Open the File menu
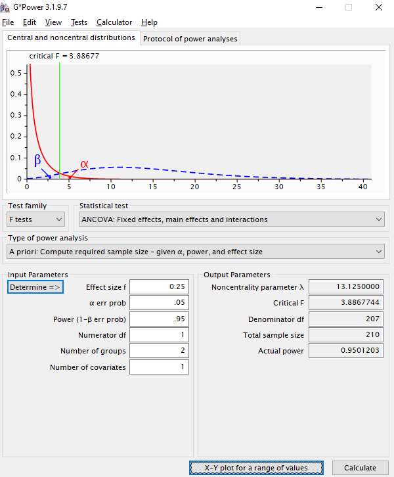The image size is (394, 477). 8,22
